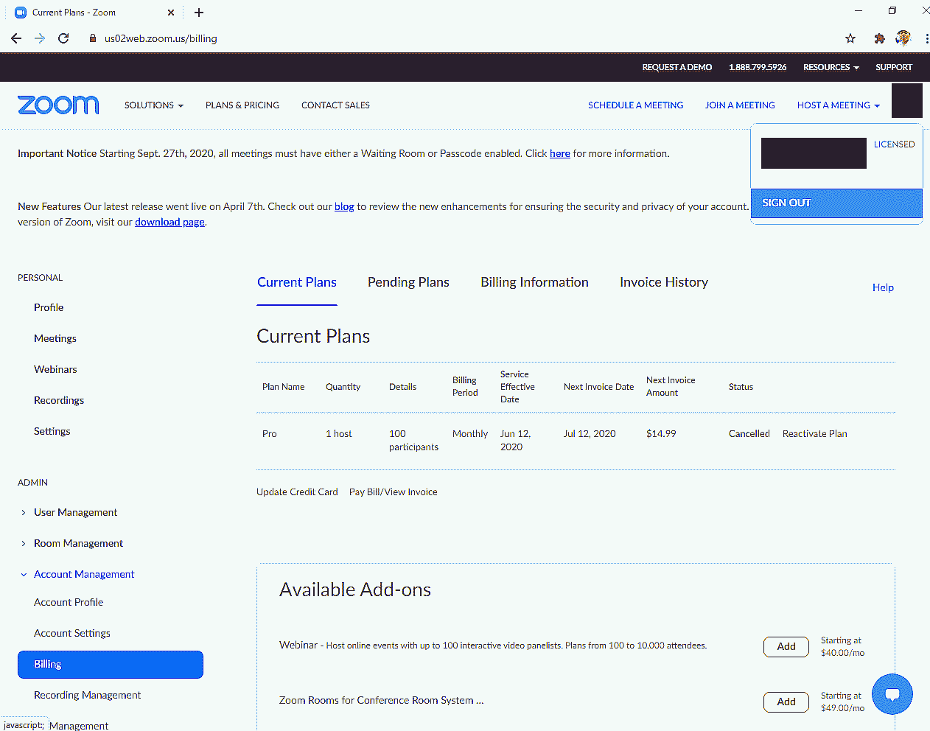This screenshot has height=731, width=930.
Task: Expand the Solutions dropdown menu
Action: click(x=153, y=105)
